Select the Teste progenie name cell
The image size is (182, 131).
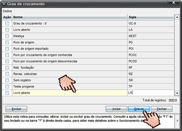pyautogui.click(x=70, y=86)
